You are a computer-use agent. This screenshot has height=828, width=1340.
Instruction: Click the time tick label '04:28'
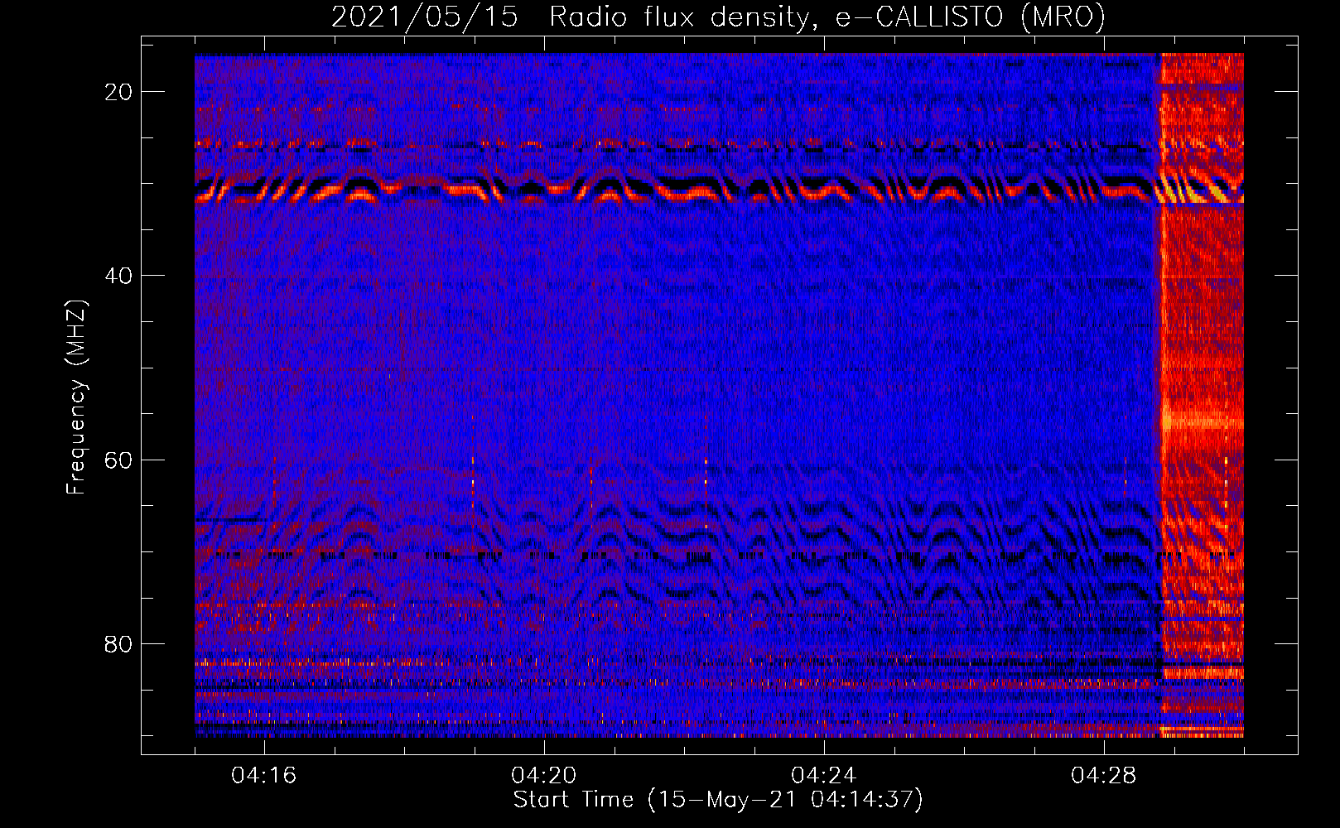coord(1104,775)
